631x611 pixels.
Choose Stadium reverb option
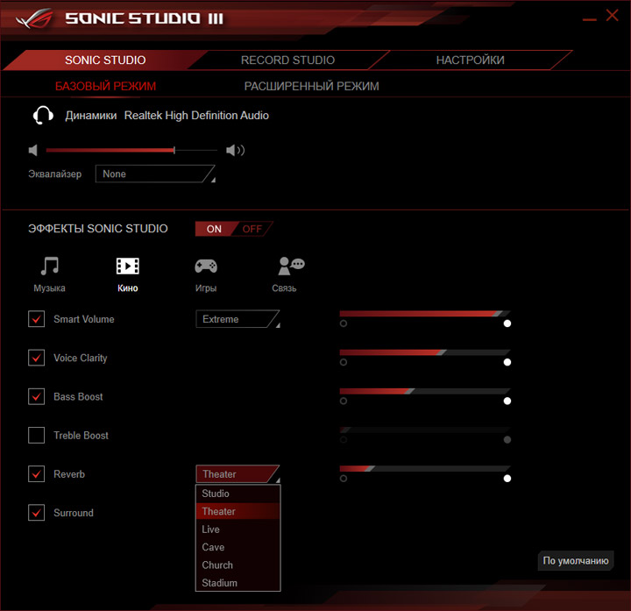coord(238,583)
